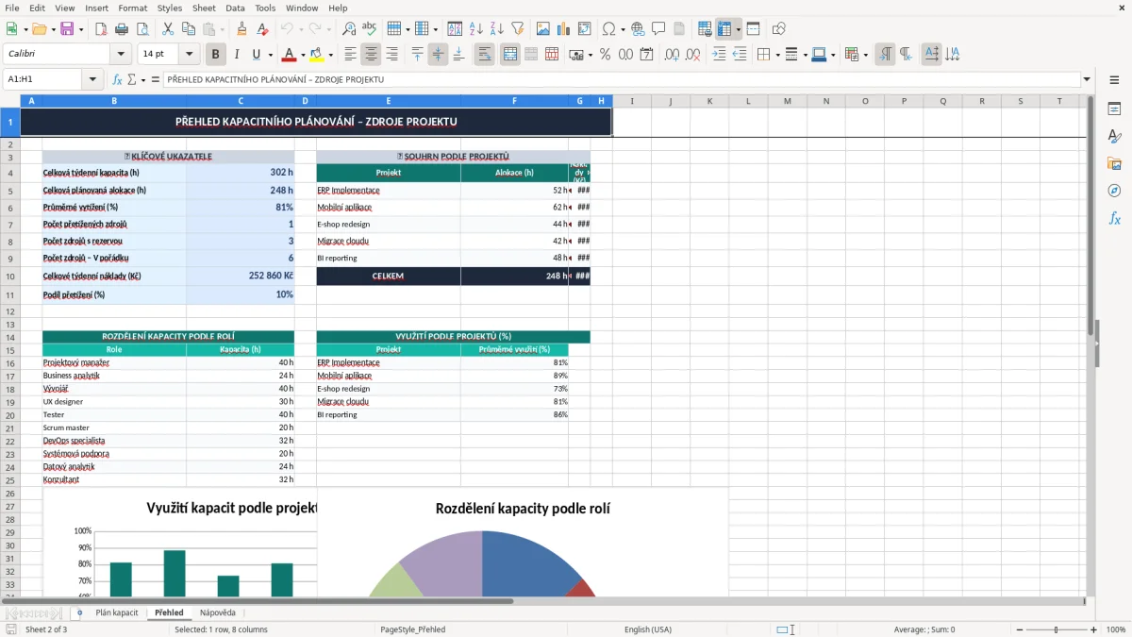Click the Export as PDF icon
The image size is (1132, 637).
[x=103, y=29]
